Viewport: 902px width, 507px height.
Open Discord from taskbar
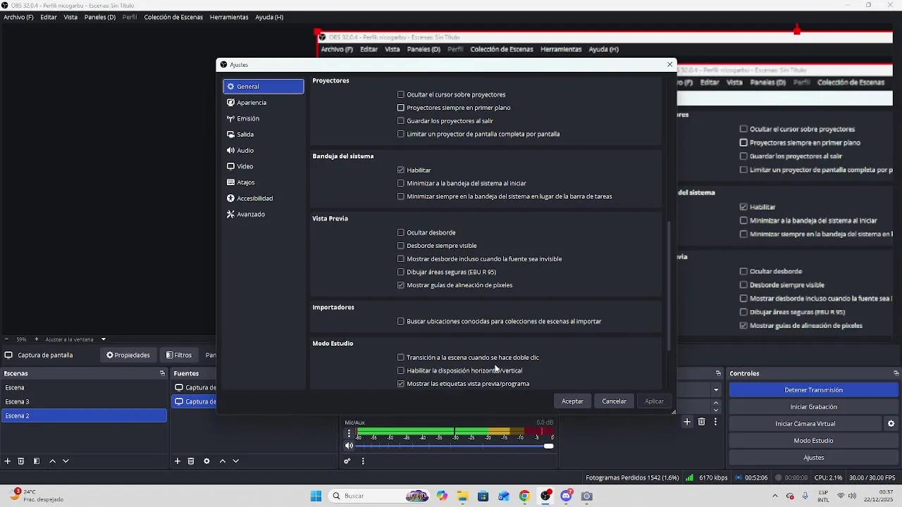(566, 496)
